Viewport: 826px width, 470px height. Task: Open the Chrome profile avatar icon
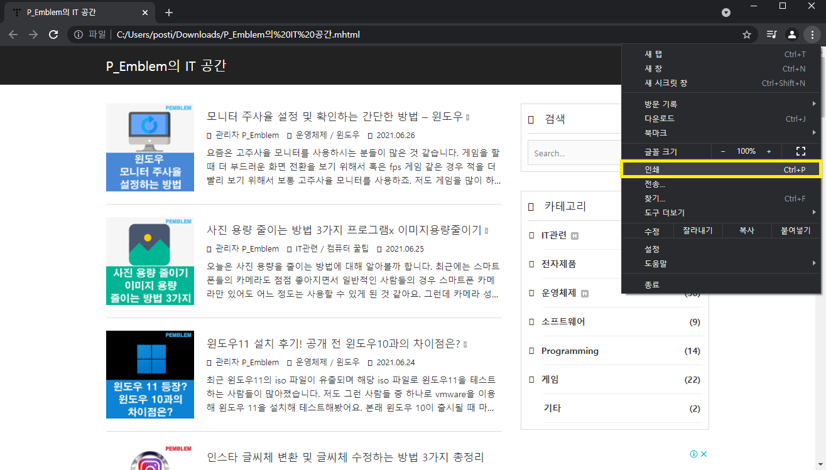[792, 35]
